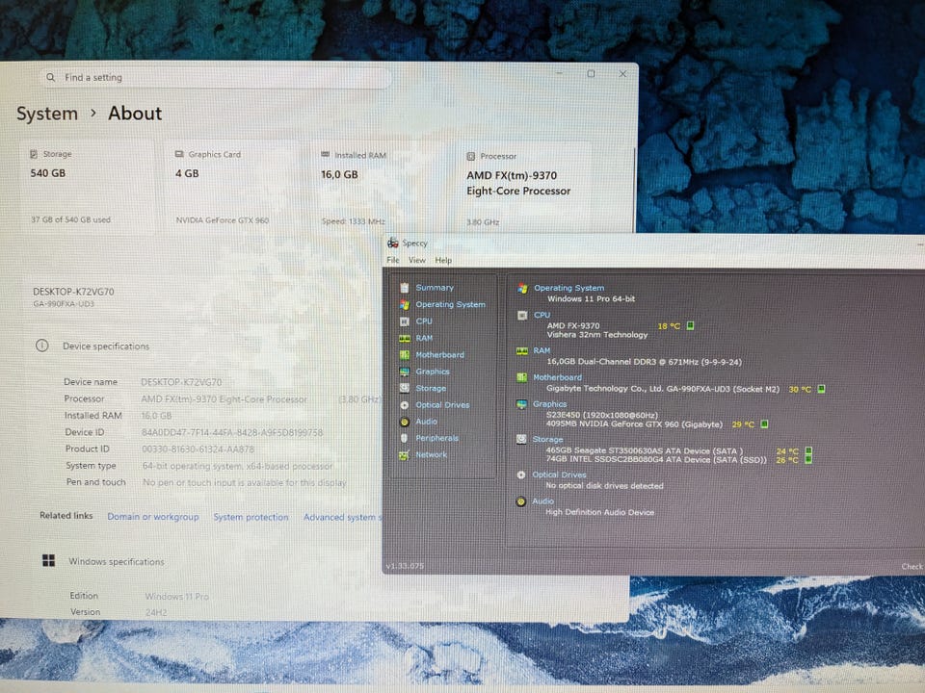Open Summary icon in Speccy sidebar
The height and width of the screenshot is (693, 925).
(404, 288)
